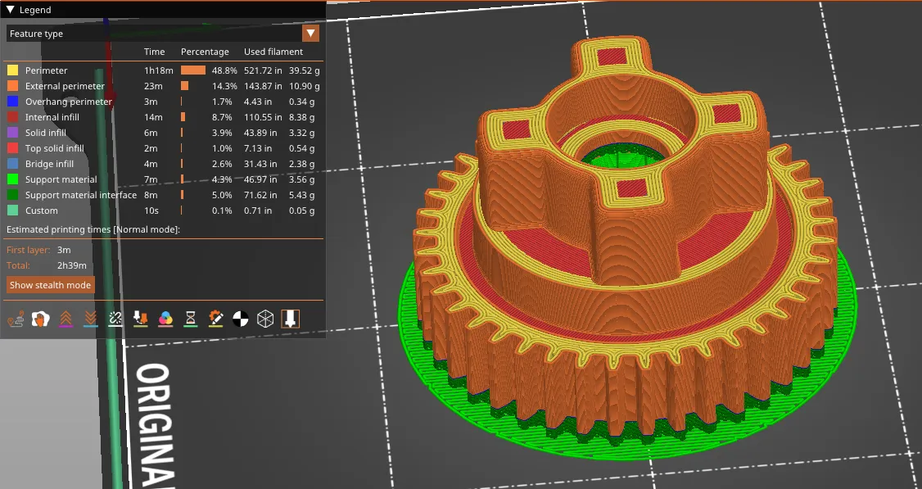
Task: Click the Show stealth mode button
Action: [50, 284]
